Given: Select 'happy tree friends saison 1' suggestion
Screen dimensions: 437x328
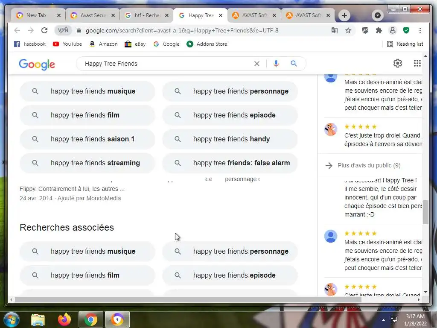Looking at the screenshot, I should [87, 139].
